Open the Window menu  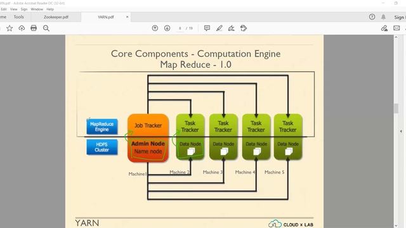pyautogui.click(x=37, y=9)
